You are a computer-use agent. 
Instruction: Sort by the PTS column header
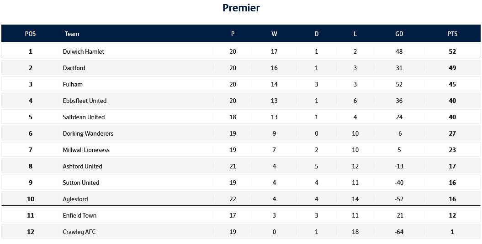tap(452, 34)
